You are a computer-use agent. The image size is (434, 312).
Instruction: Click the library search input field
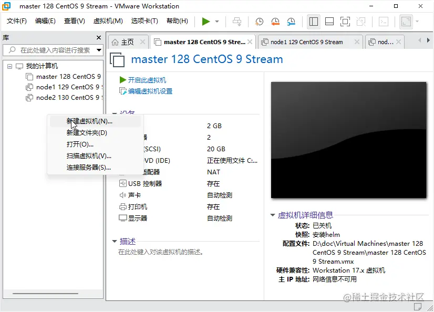coord(53,51)
